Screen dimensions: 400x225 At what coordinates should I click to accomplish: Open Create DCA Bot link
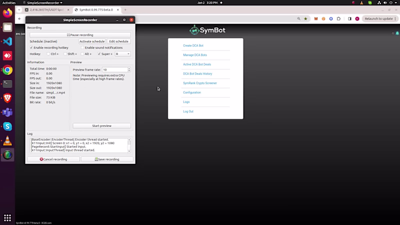[x=193, y=45]
